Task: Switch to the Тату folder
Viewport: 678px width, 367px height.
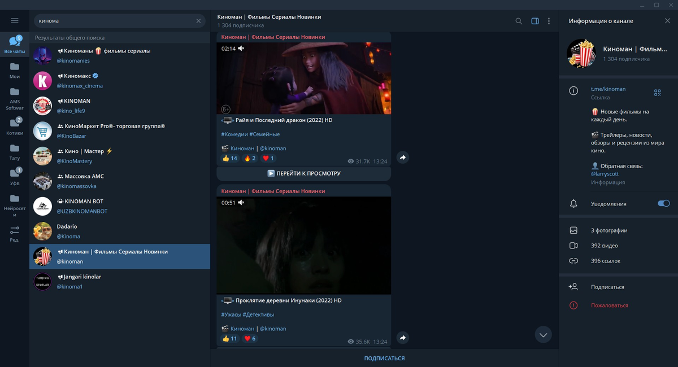Action: [x=15, y=151]
